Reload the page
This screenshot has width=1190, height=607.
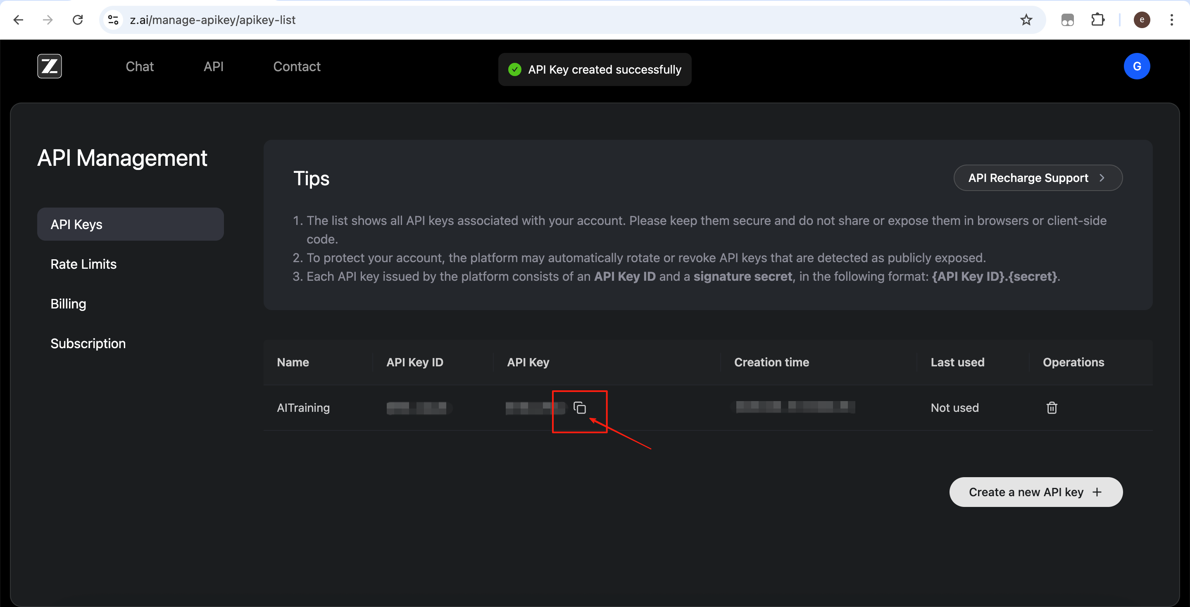click(78, 20)
